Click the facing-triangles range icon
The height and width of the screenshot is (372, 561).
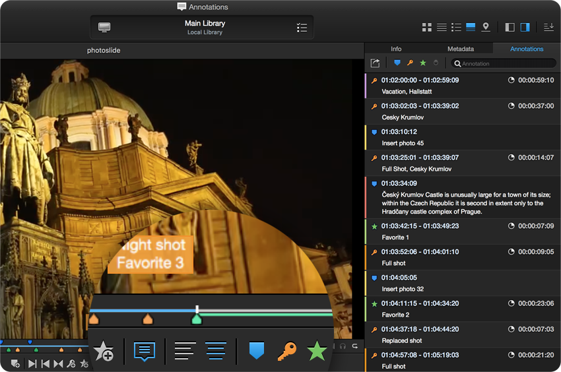(58, 364)
